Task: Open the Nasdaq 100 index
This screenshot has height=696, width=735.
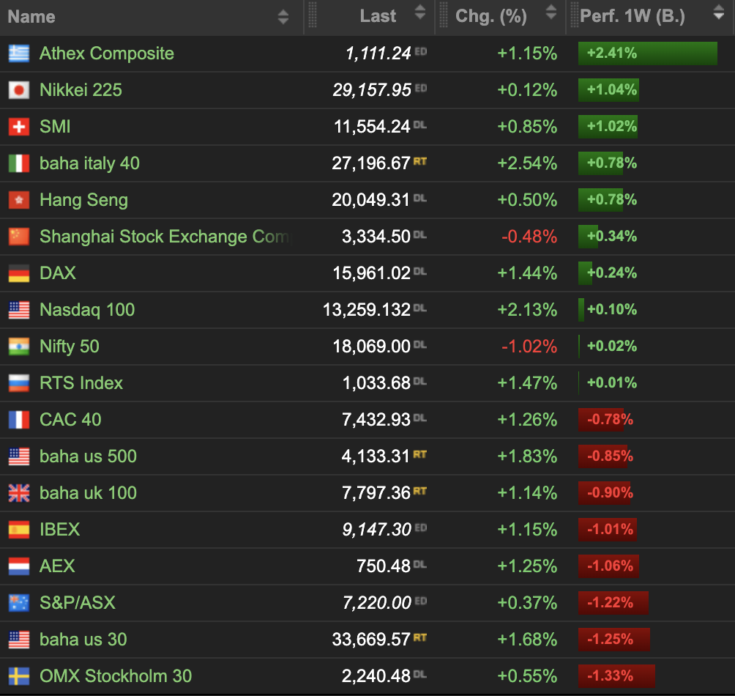Action: pos(87,310)
